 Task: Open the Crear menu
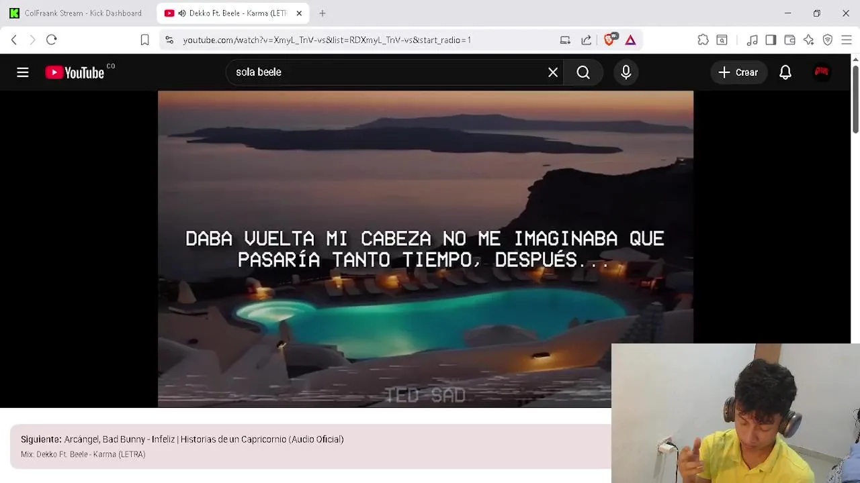(x=738, y=72)
